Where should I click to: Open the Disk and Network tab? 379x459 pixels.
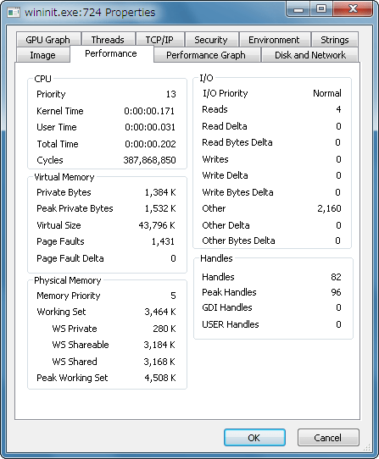point(310,55)
